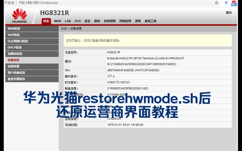Image resolution: width=242 pixels, height=151 pixels.
Task: Open the 语音 tab
Action: tap(138, 21)
